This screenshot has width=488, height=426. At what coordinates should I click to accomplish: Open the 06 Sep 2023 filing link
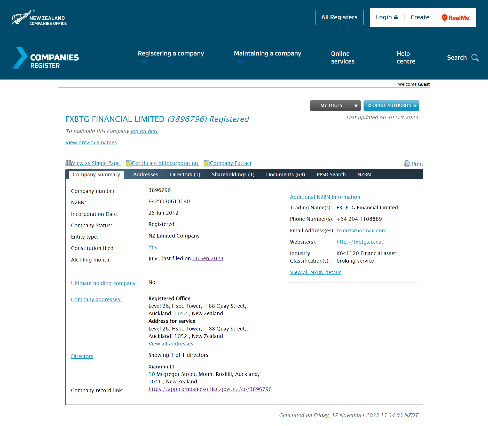coord(208,258)
